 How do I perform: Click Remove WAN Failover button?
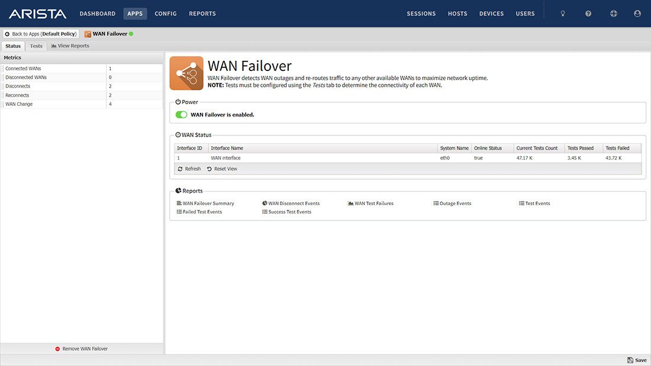[82, 349]
